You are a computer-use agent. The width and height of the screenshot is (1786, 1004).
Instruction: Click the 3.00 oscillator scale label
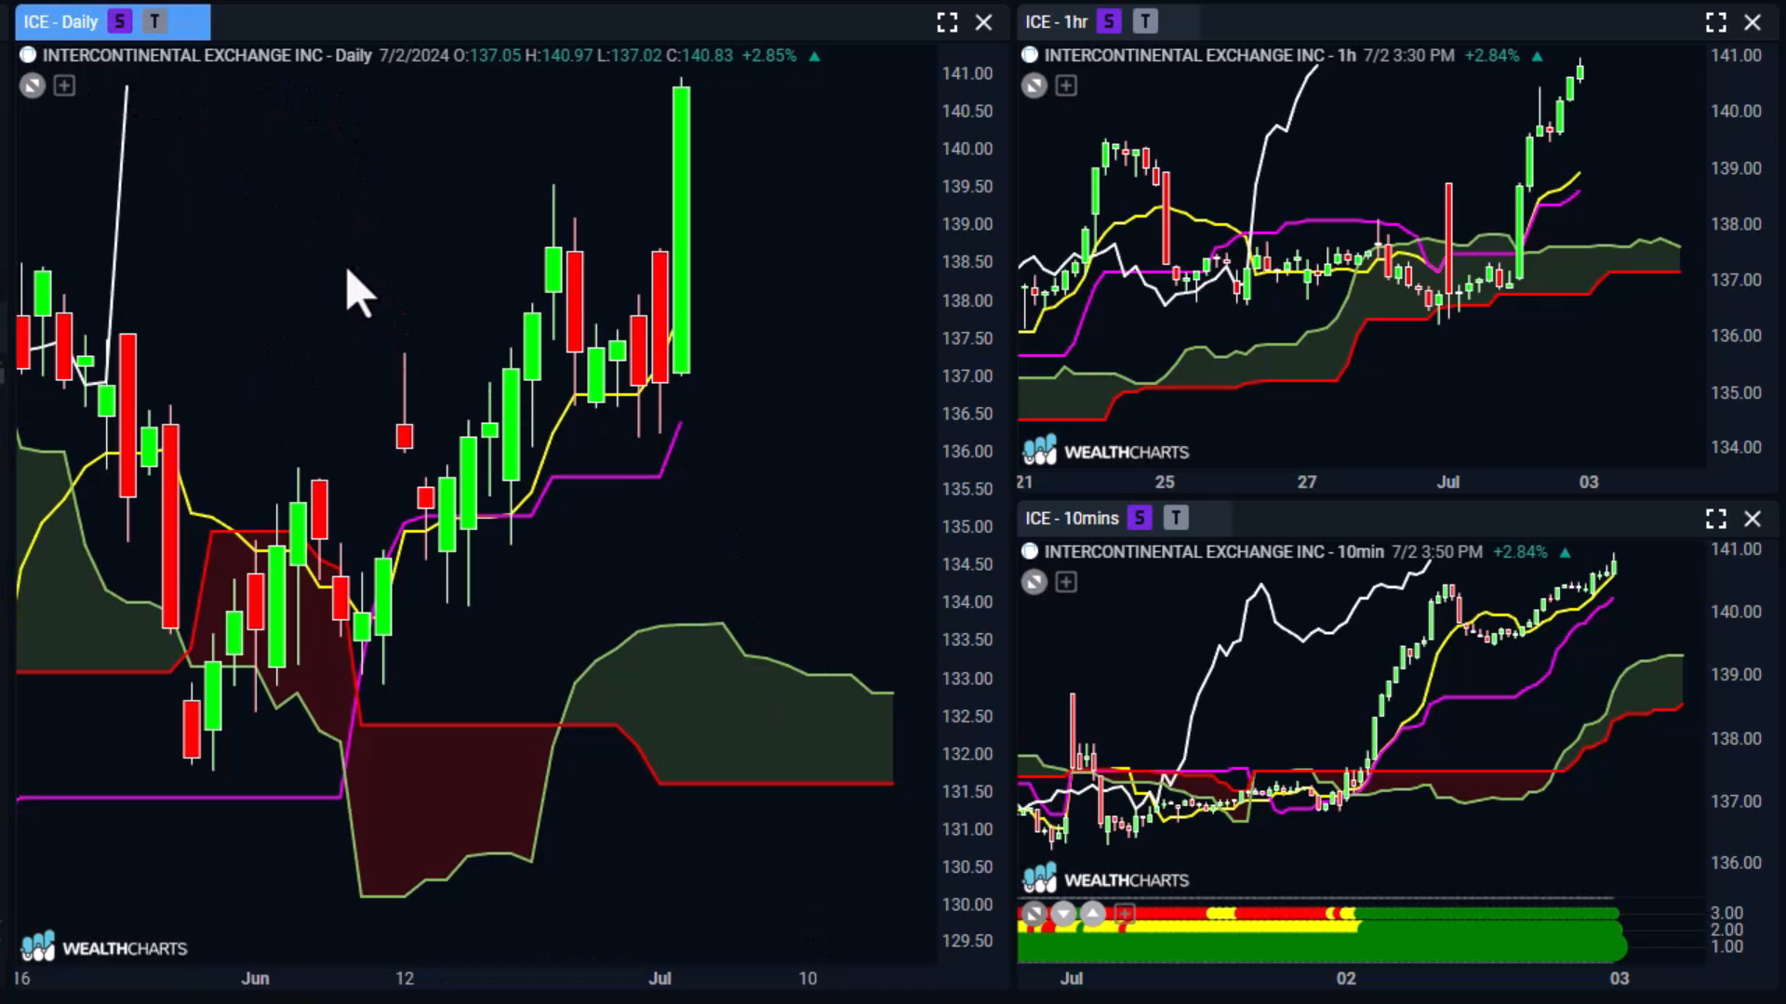click(1726, 913)
